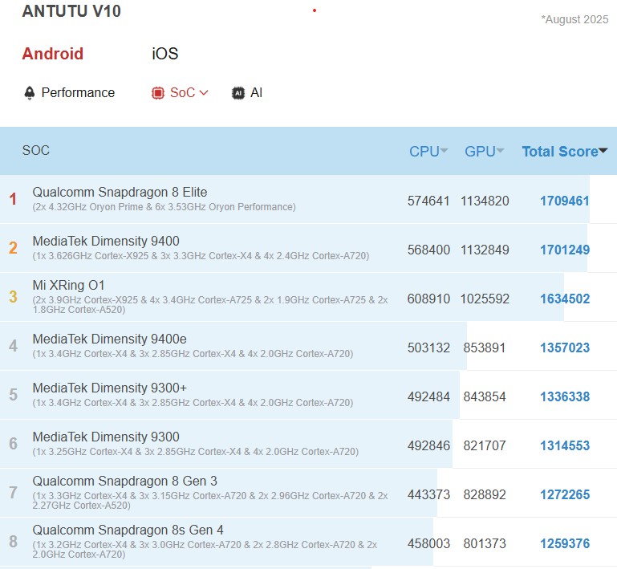
Task: Click total score 1259376
Action: pos(565,544)
